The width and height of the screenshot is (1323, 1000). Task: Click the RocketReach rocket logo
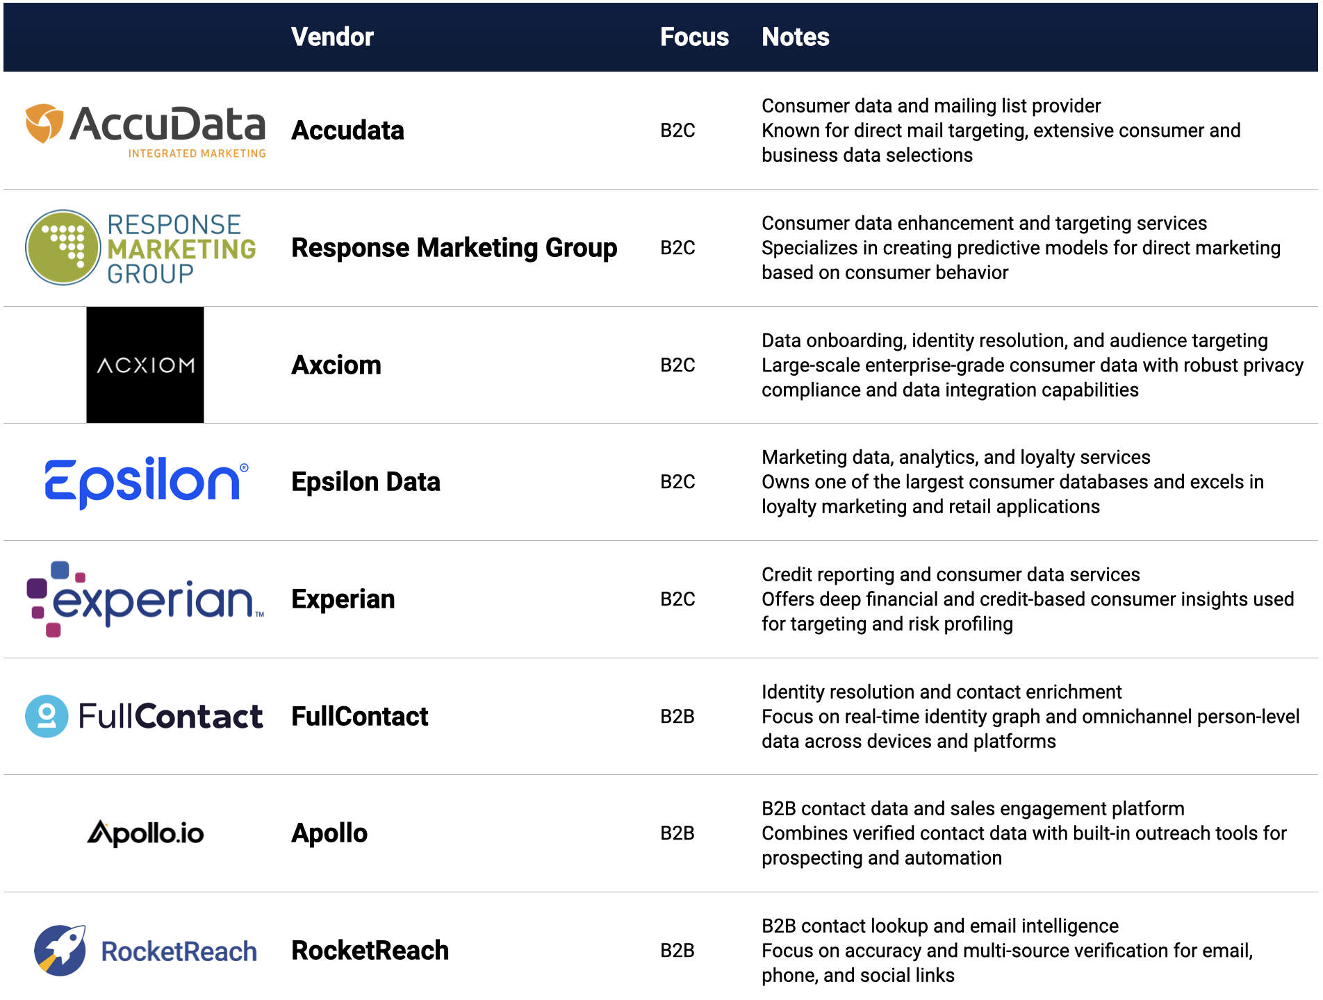coord(145,950)
